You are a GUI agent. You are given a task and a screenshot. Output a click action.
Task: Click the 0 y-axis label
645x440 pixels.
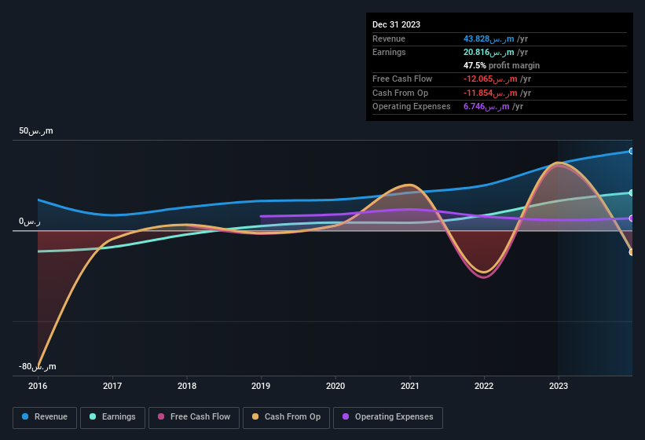point(30,222)
